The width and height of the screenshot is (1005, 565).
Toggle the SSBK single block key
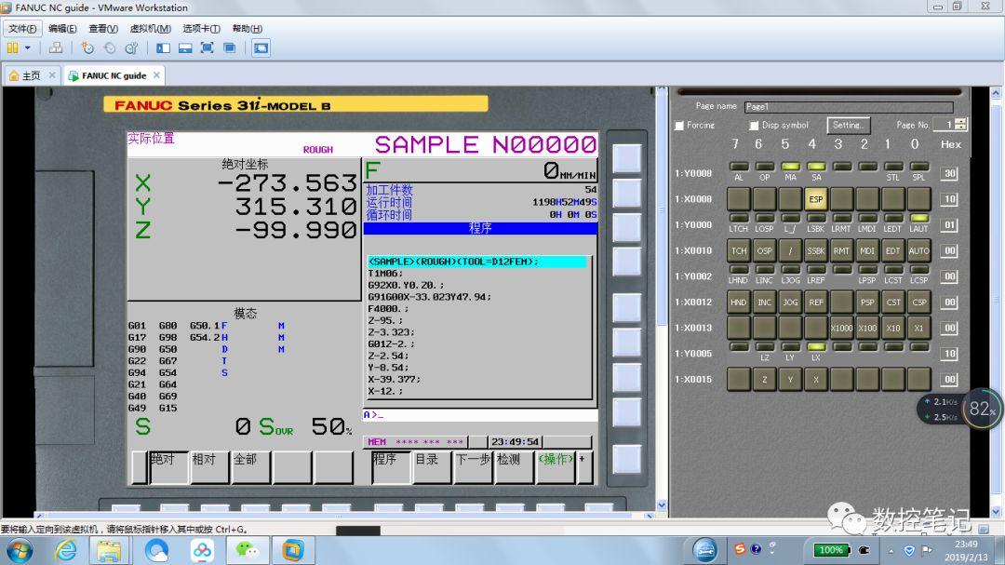tap(814, 251)
